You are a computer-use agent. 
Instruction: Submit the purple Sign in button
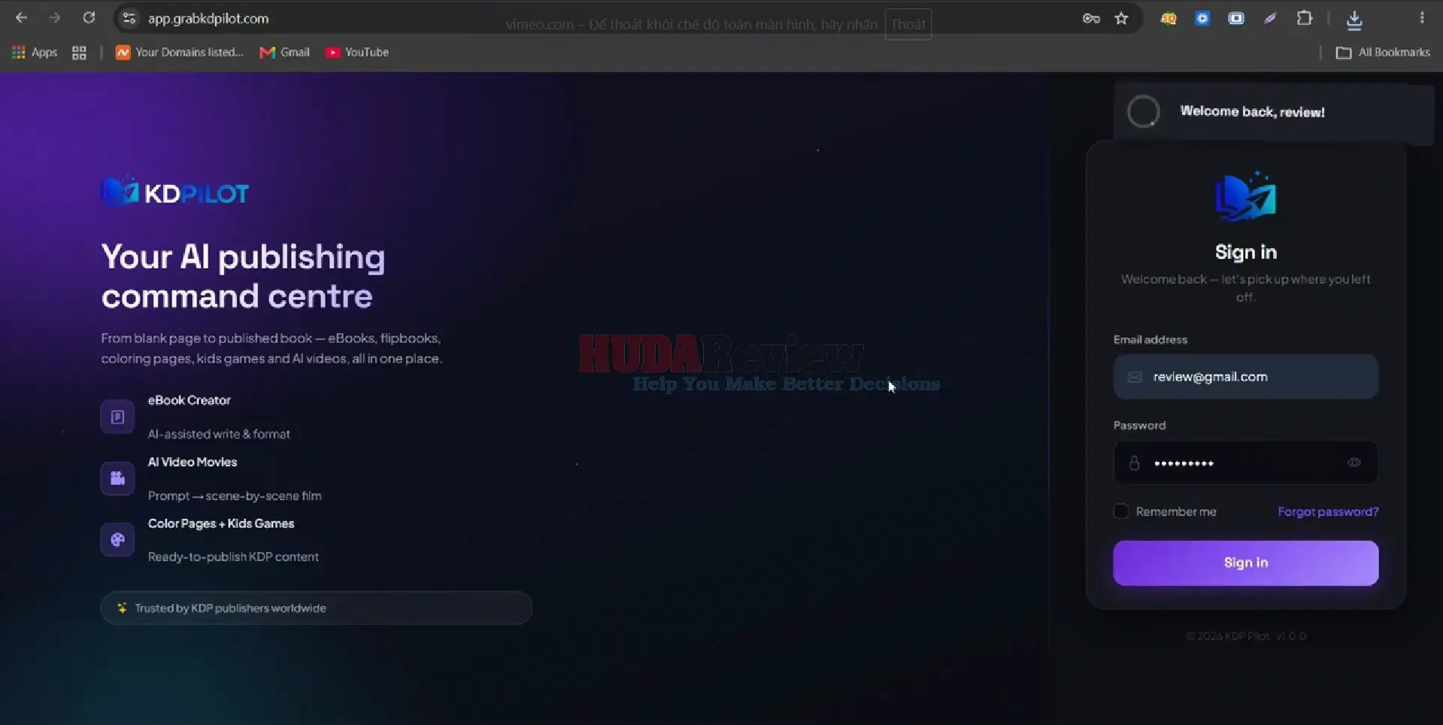point(1245,563)
